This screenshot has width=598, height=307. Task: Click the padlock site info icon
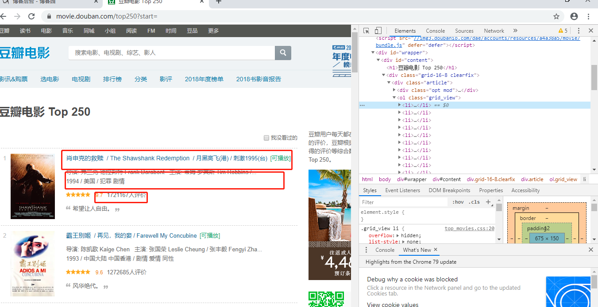coord(48,16)
